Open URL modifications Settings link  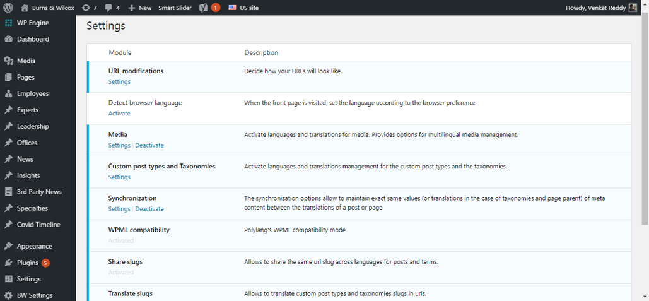(x=119, y=81)
